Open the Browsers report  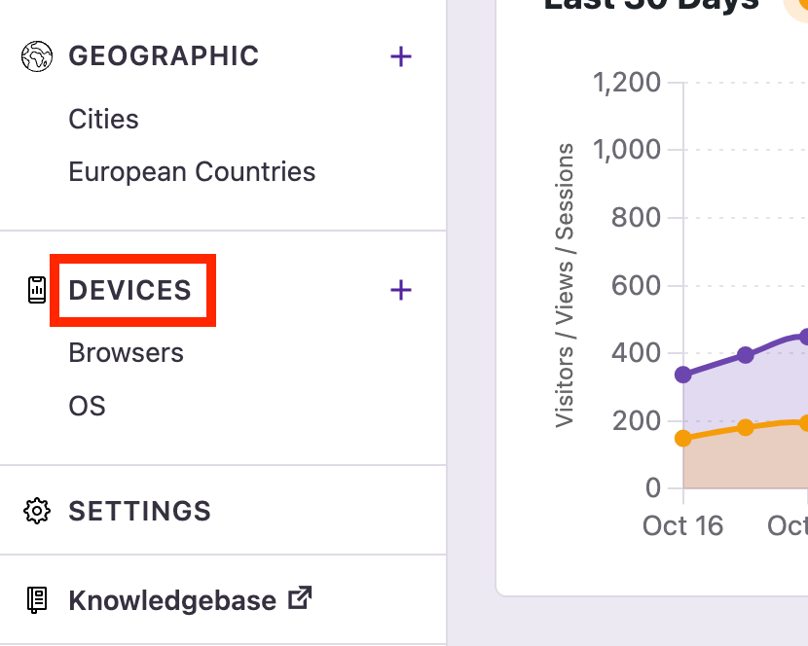[x=125, y=352]
